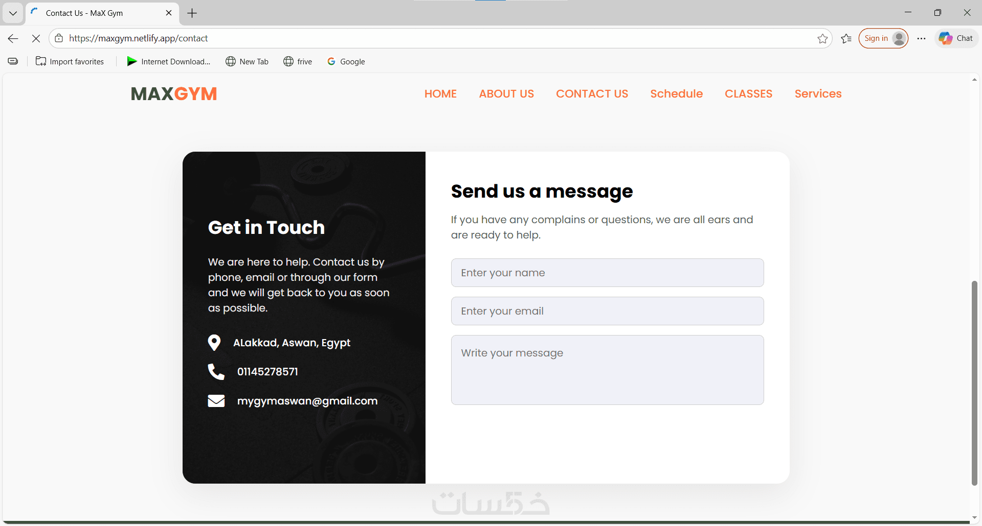Open the CONTACT US nav item
Screen dimensions: 982x526
tap(592, 94)
